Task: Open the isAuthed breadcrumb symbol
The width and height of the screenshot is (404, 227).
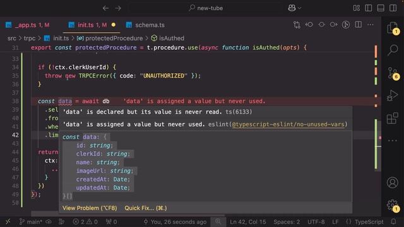Action: pos(168,38)
